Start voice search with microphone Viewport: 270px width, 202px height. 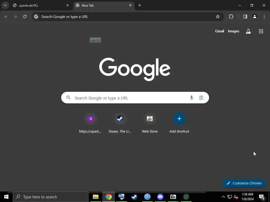click(x=191, y=98)
